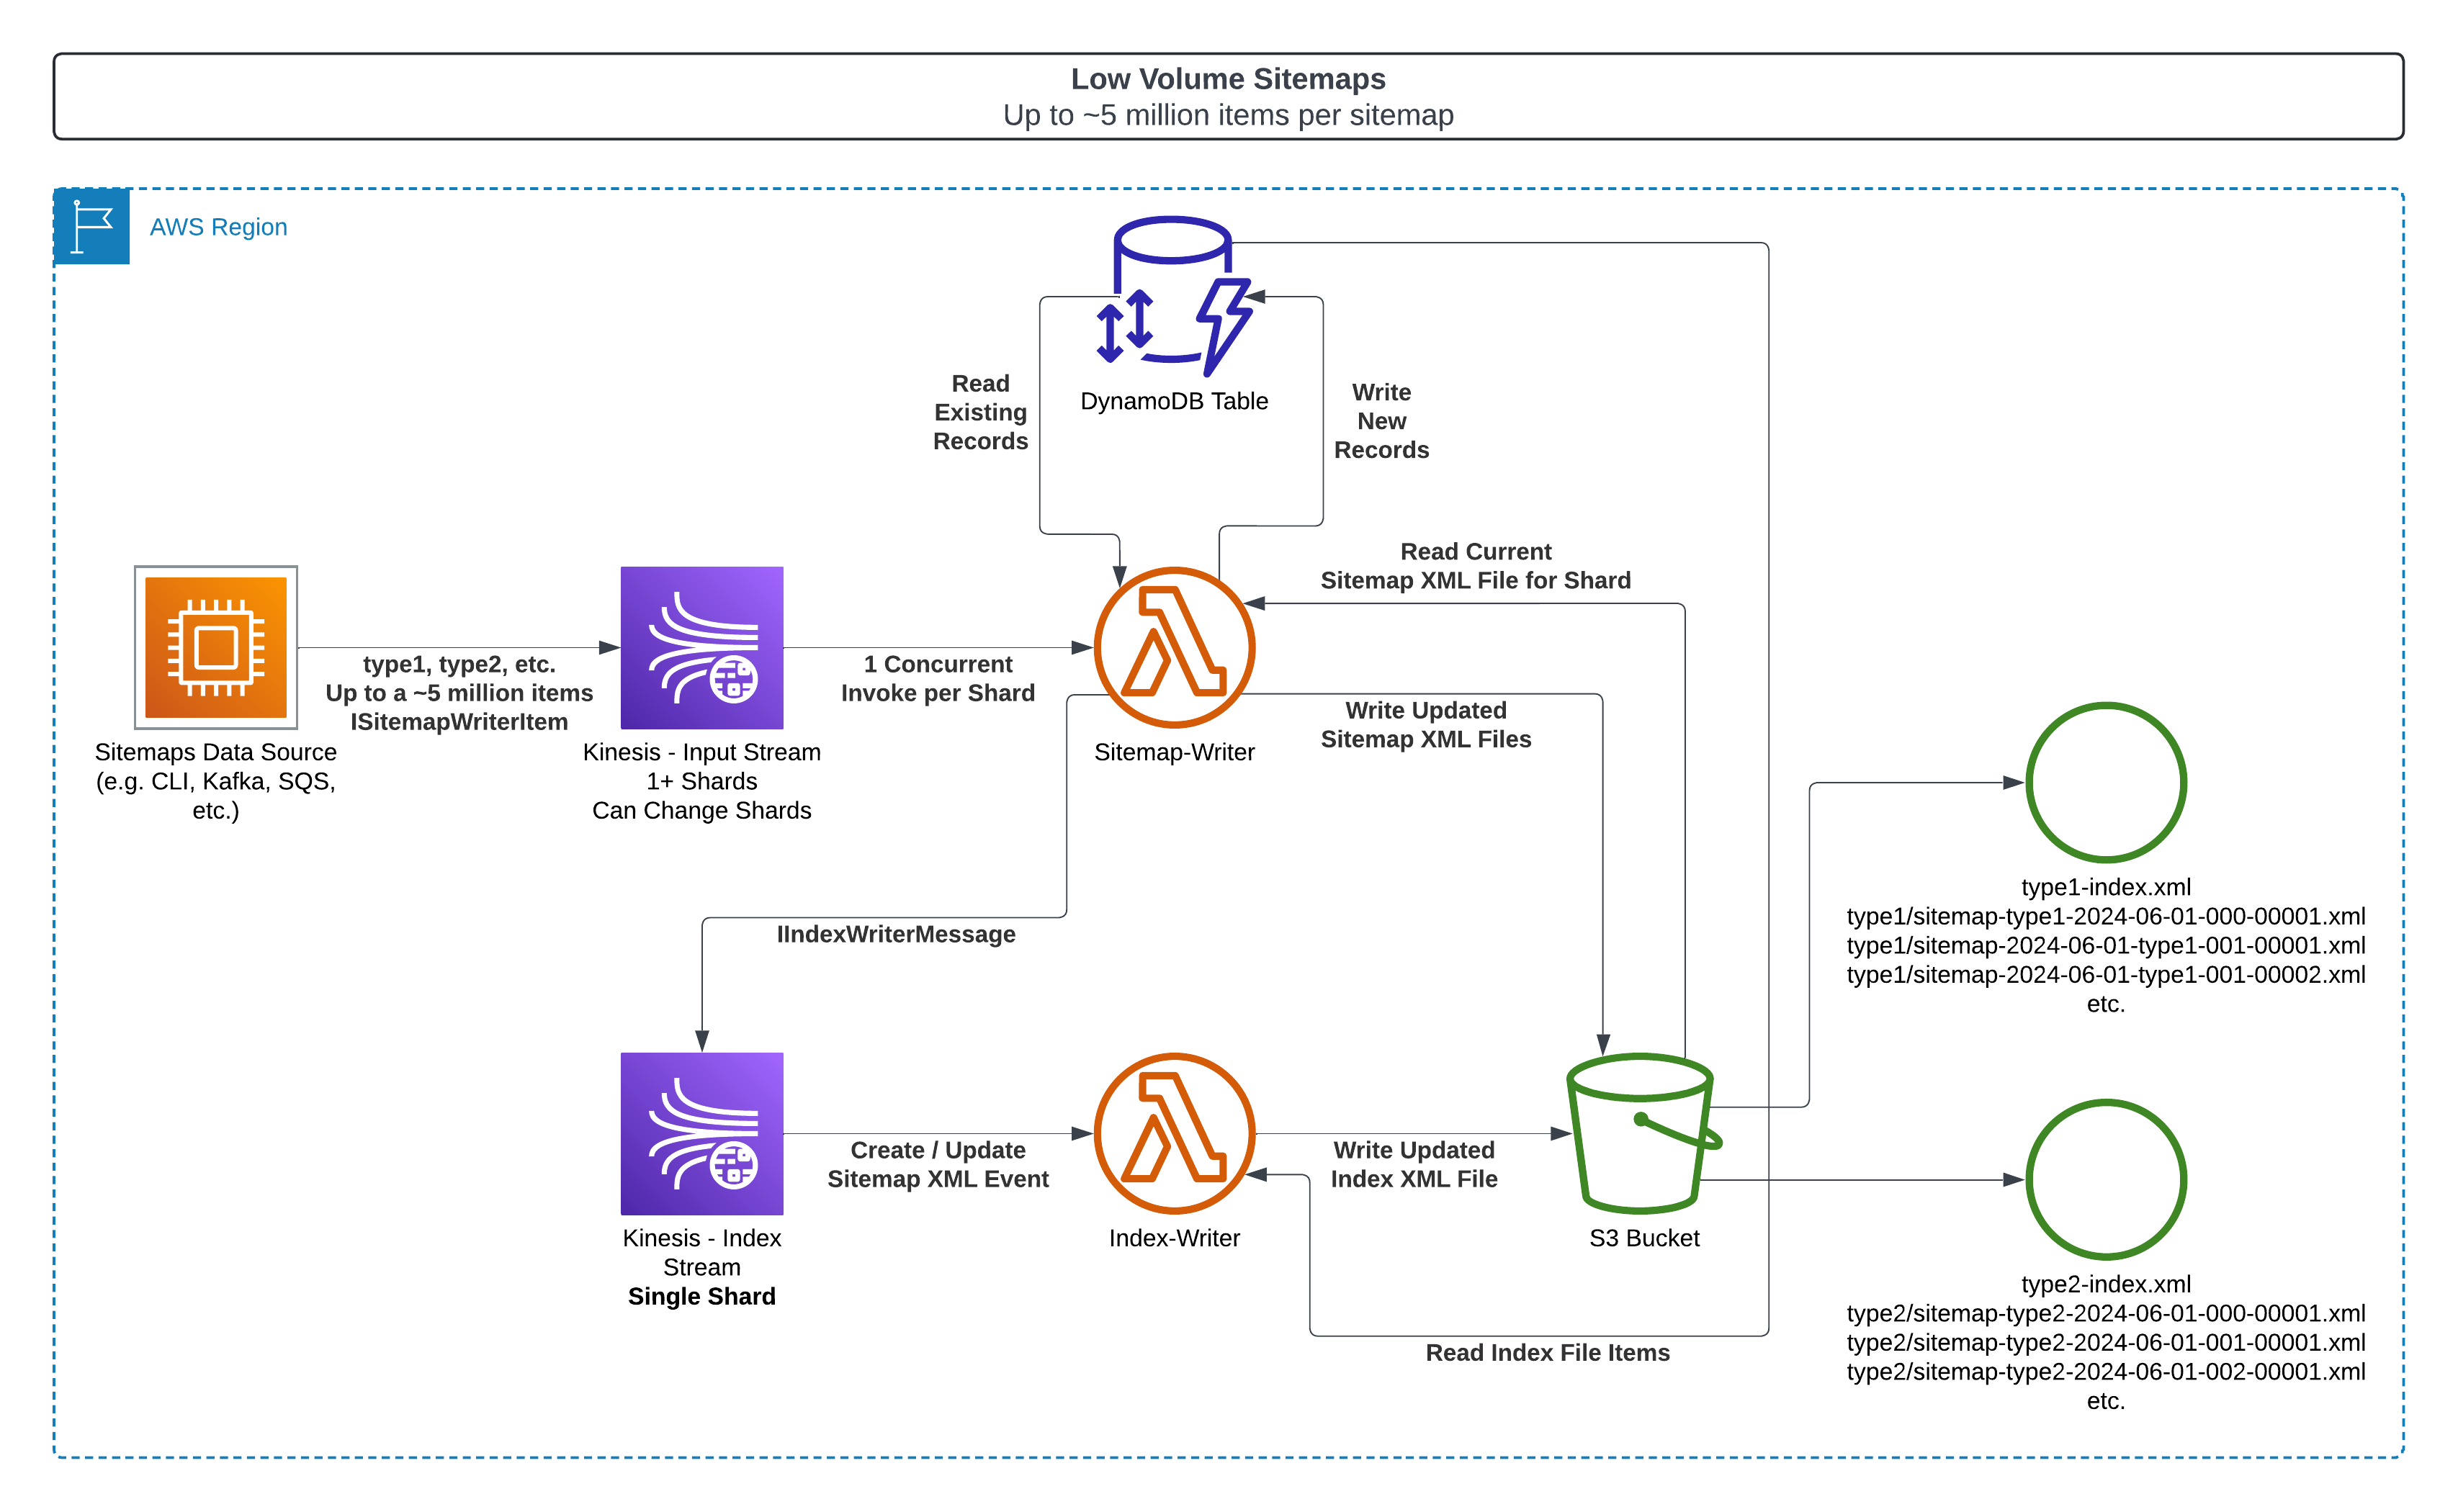Select the DynamoDB Table icon
This screenshot has height=1512, width=2458.
[x=1174, y=297]
